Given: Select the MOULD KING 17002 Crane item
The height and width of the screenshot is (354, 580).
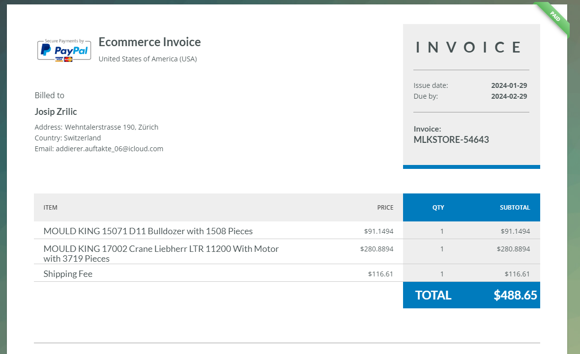Looking at the screenshot, I should pos(161,253).
